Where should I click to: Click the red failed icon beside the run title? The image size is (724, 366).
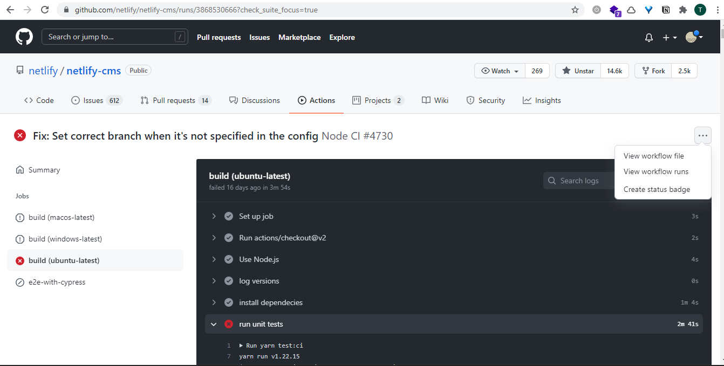[20, 135]
